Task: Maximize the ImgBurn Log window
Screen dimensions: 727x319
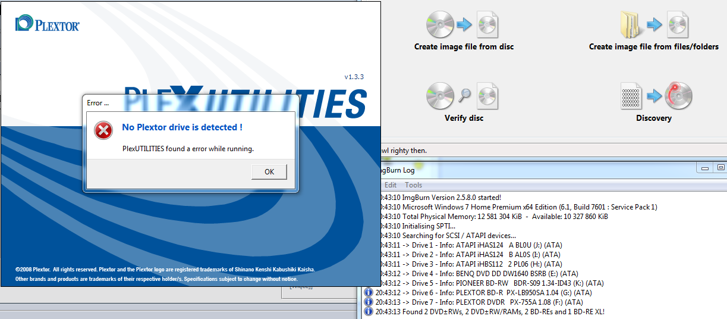Action: pyautogui.click(x=720, y=168)
